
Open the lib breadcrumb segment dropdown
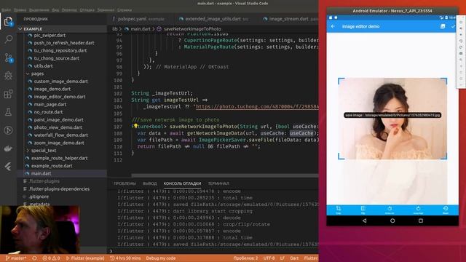tap(115, 29)
